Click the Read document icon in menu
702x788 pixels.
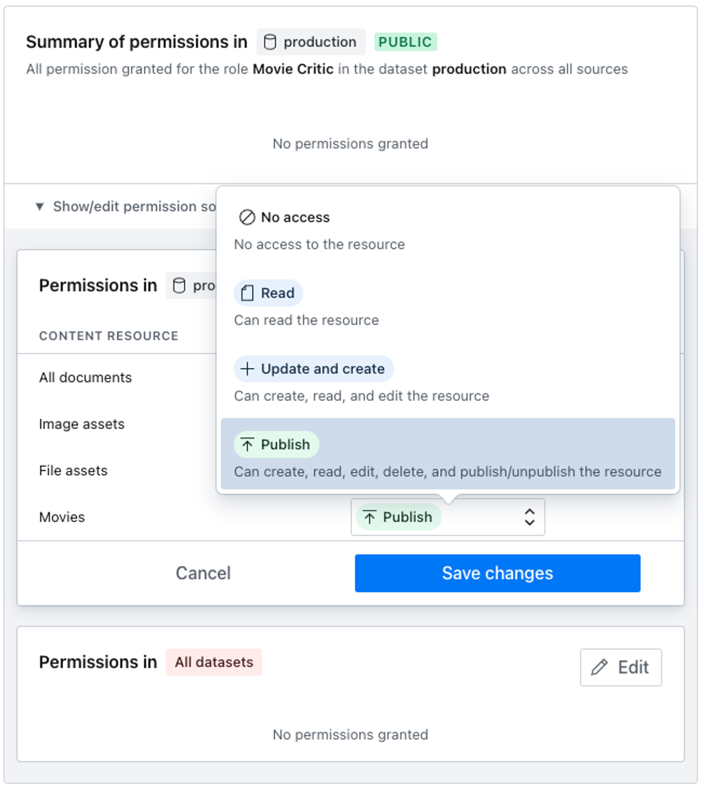[x=247, y=293]
